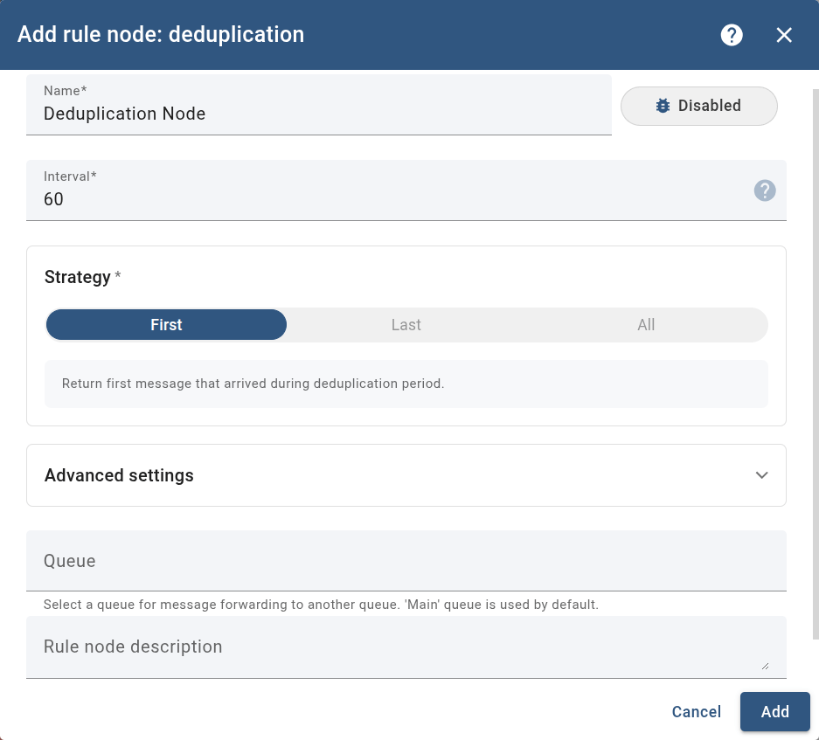The width and height of the screenshot is (819, 740).
Task: Select the First deduplication strategy
Action: click(x=166, y=325)
